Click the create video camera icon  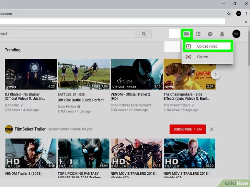[186, 34]
